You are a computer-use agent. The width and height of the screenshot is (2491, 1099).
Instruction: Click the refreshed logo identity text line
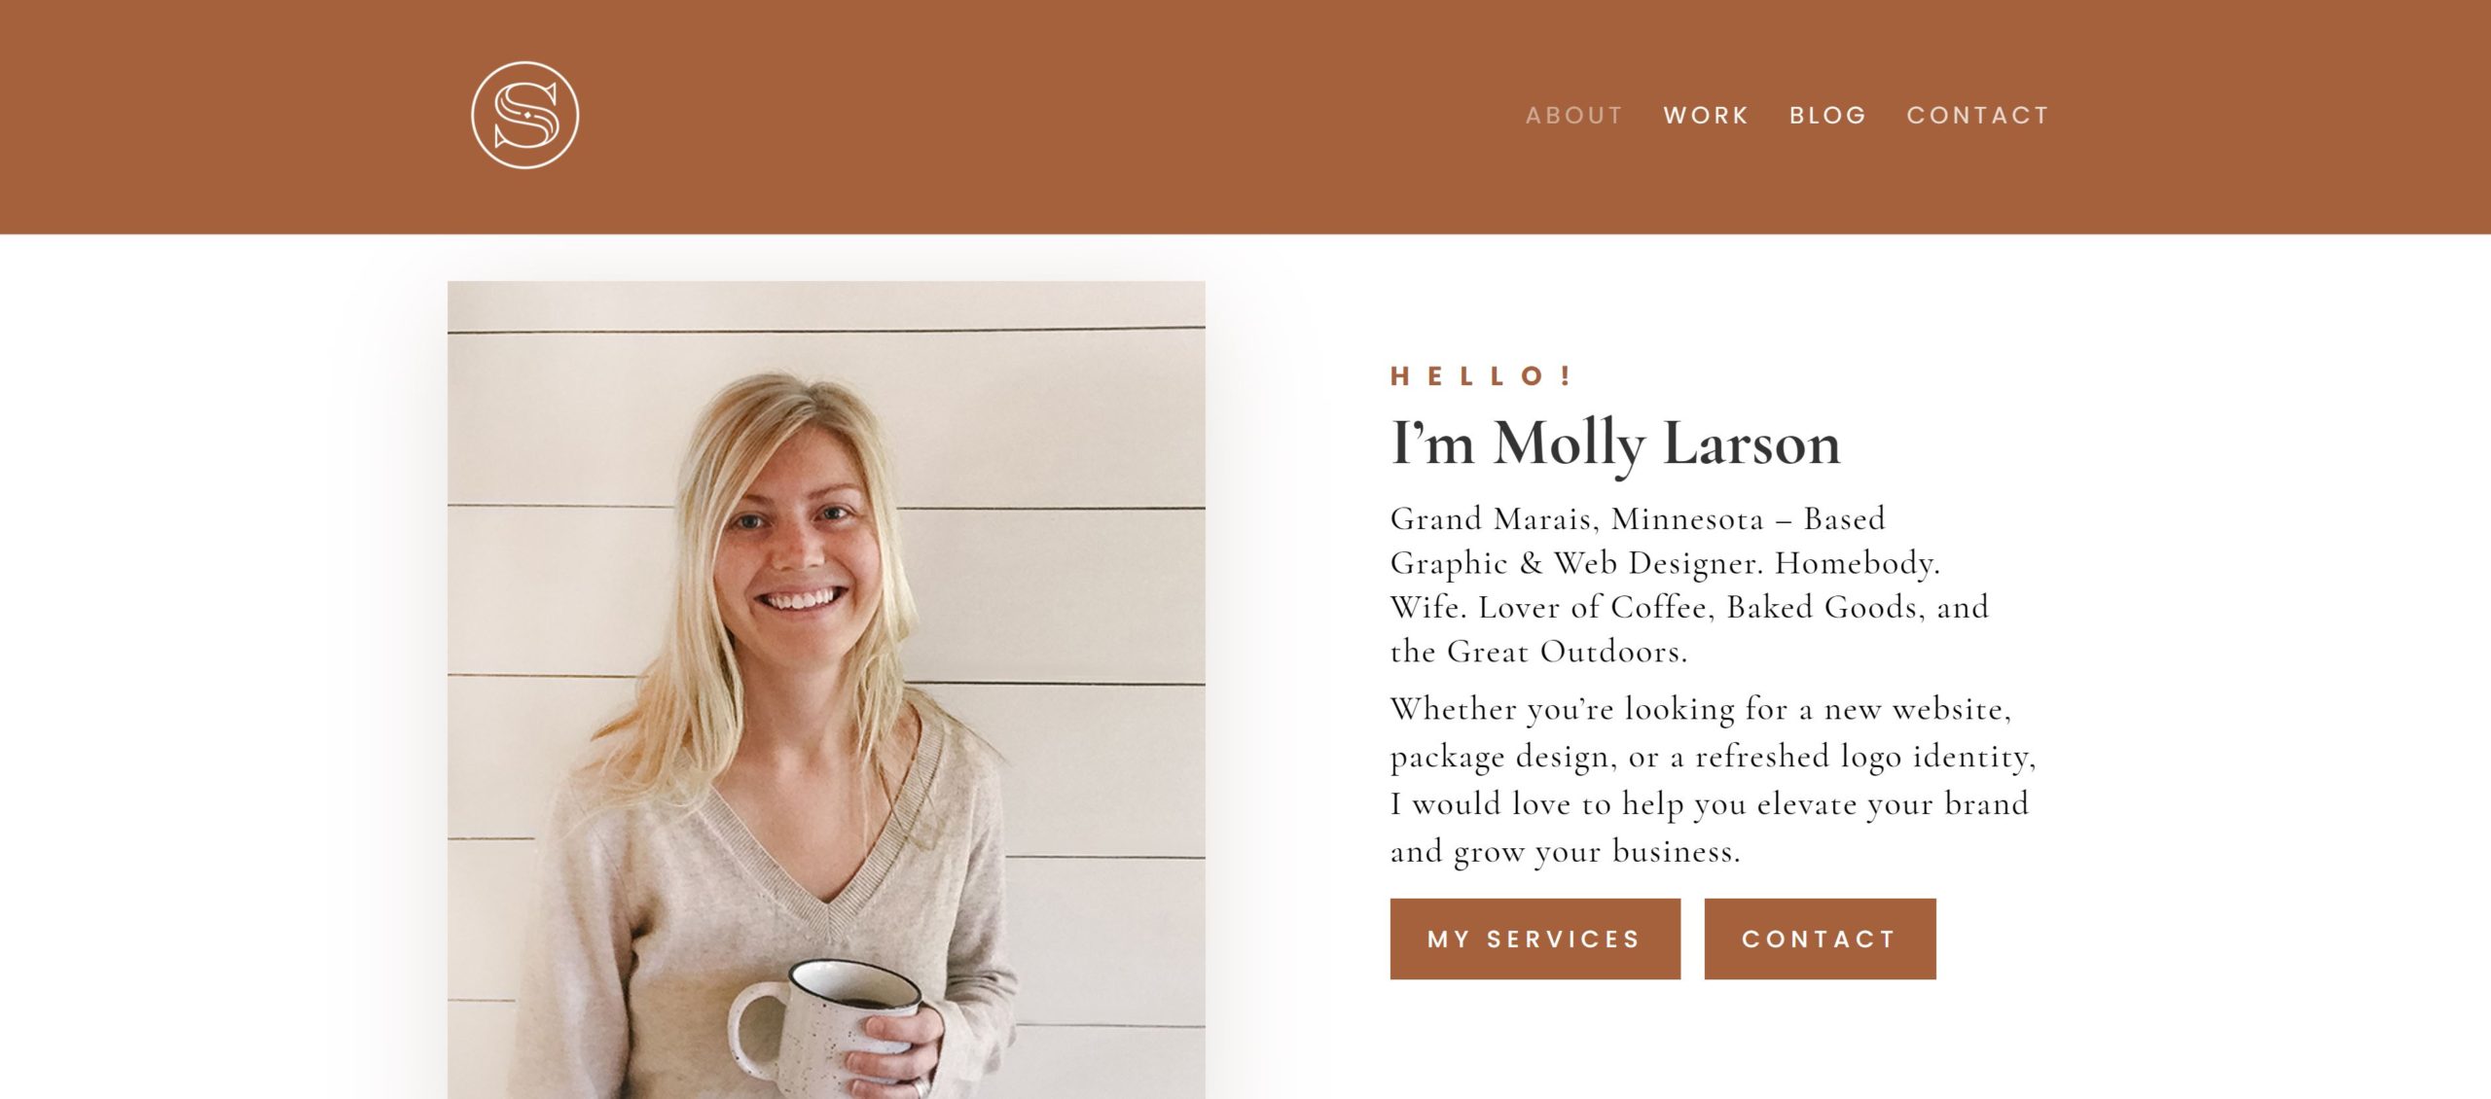(1713, 758)
